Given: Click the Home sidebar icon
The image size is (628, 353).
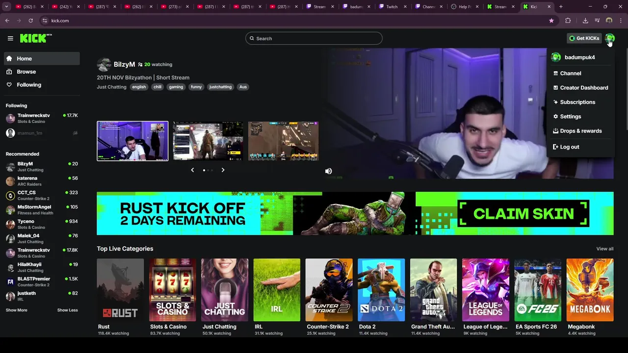Looking at the screenshot, I should click(9, 58).
